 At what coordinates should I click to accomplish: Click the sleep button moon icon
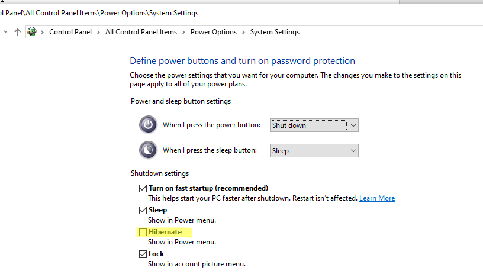[x=148, y=150]
